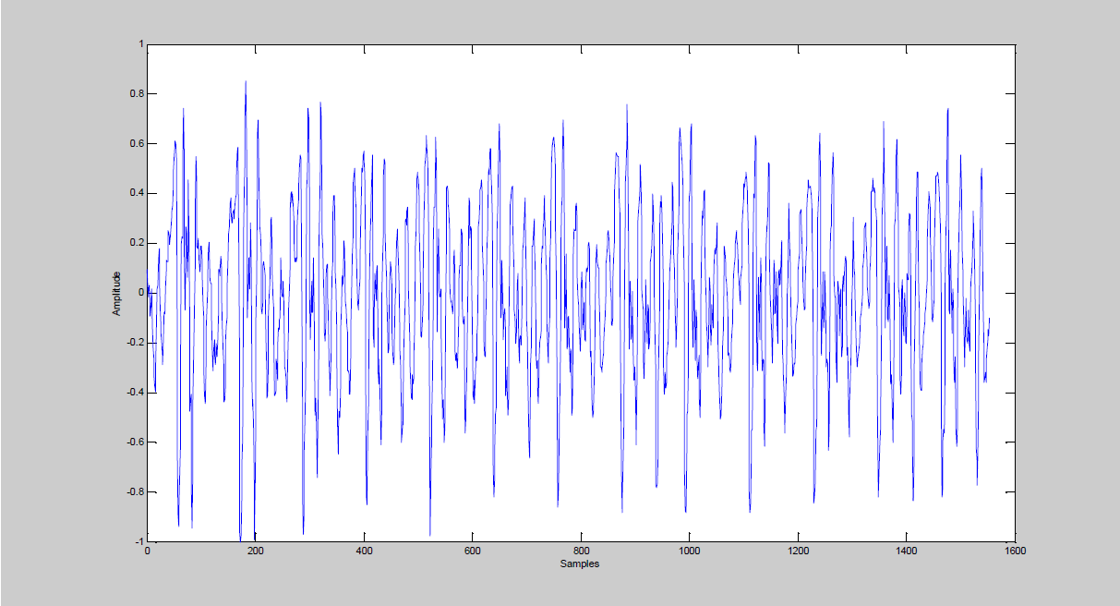Select the -0.2 amplitude tick label
1120x606 pixels.
[134, 343]
